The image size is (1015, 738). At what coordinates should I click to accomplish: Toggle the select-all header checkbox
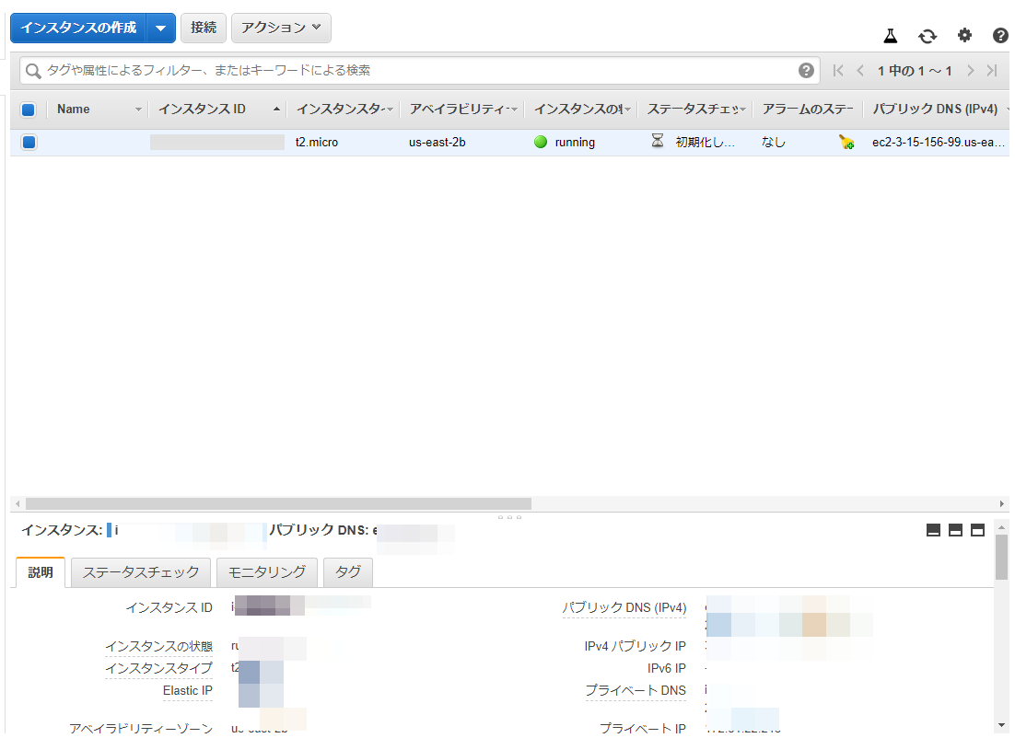coord(29,110)
